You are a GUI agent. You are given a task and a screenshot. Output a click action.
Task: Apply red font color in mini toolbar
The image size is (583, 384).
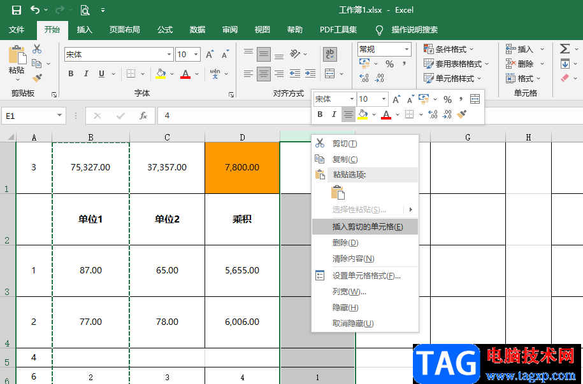click(x=386, y=114)
